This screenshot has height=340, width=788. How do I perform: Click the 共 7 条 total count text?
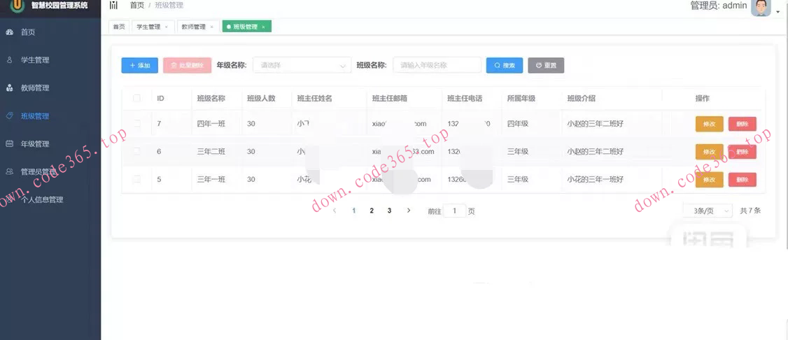[x=750, y=211]
